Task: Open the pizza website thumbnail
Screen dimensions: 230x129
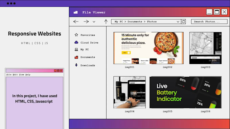Action: pyautogui.click(x=148, y=48)
